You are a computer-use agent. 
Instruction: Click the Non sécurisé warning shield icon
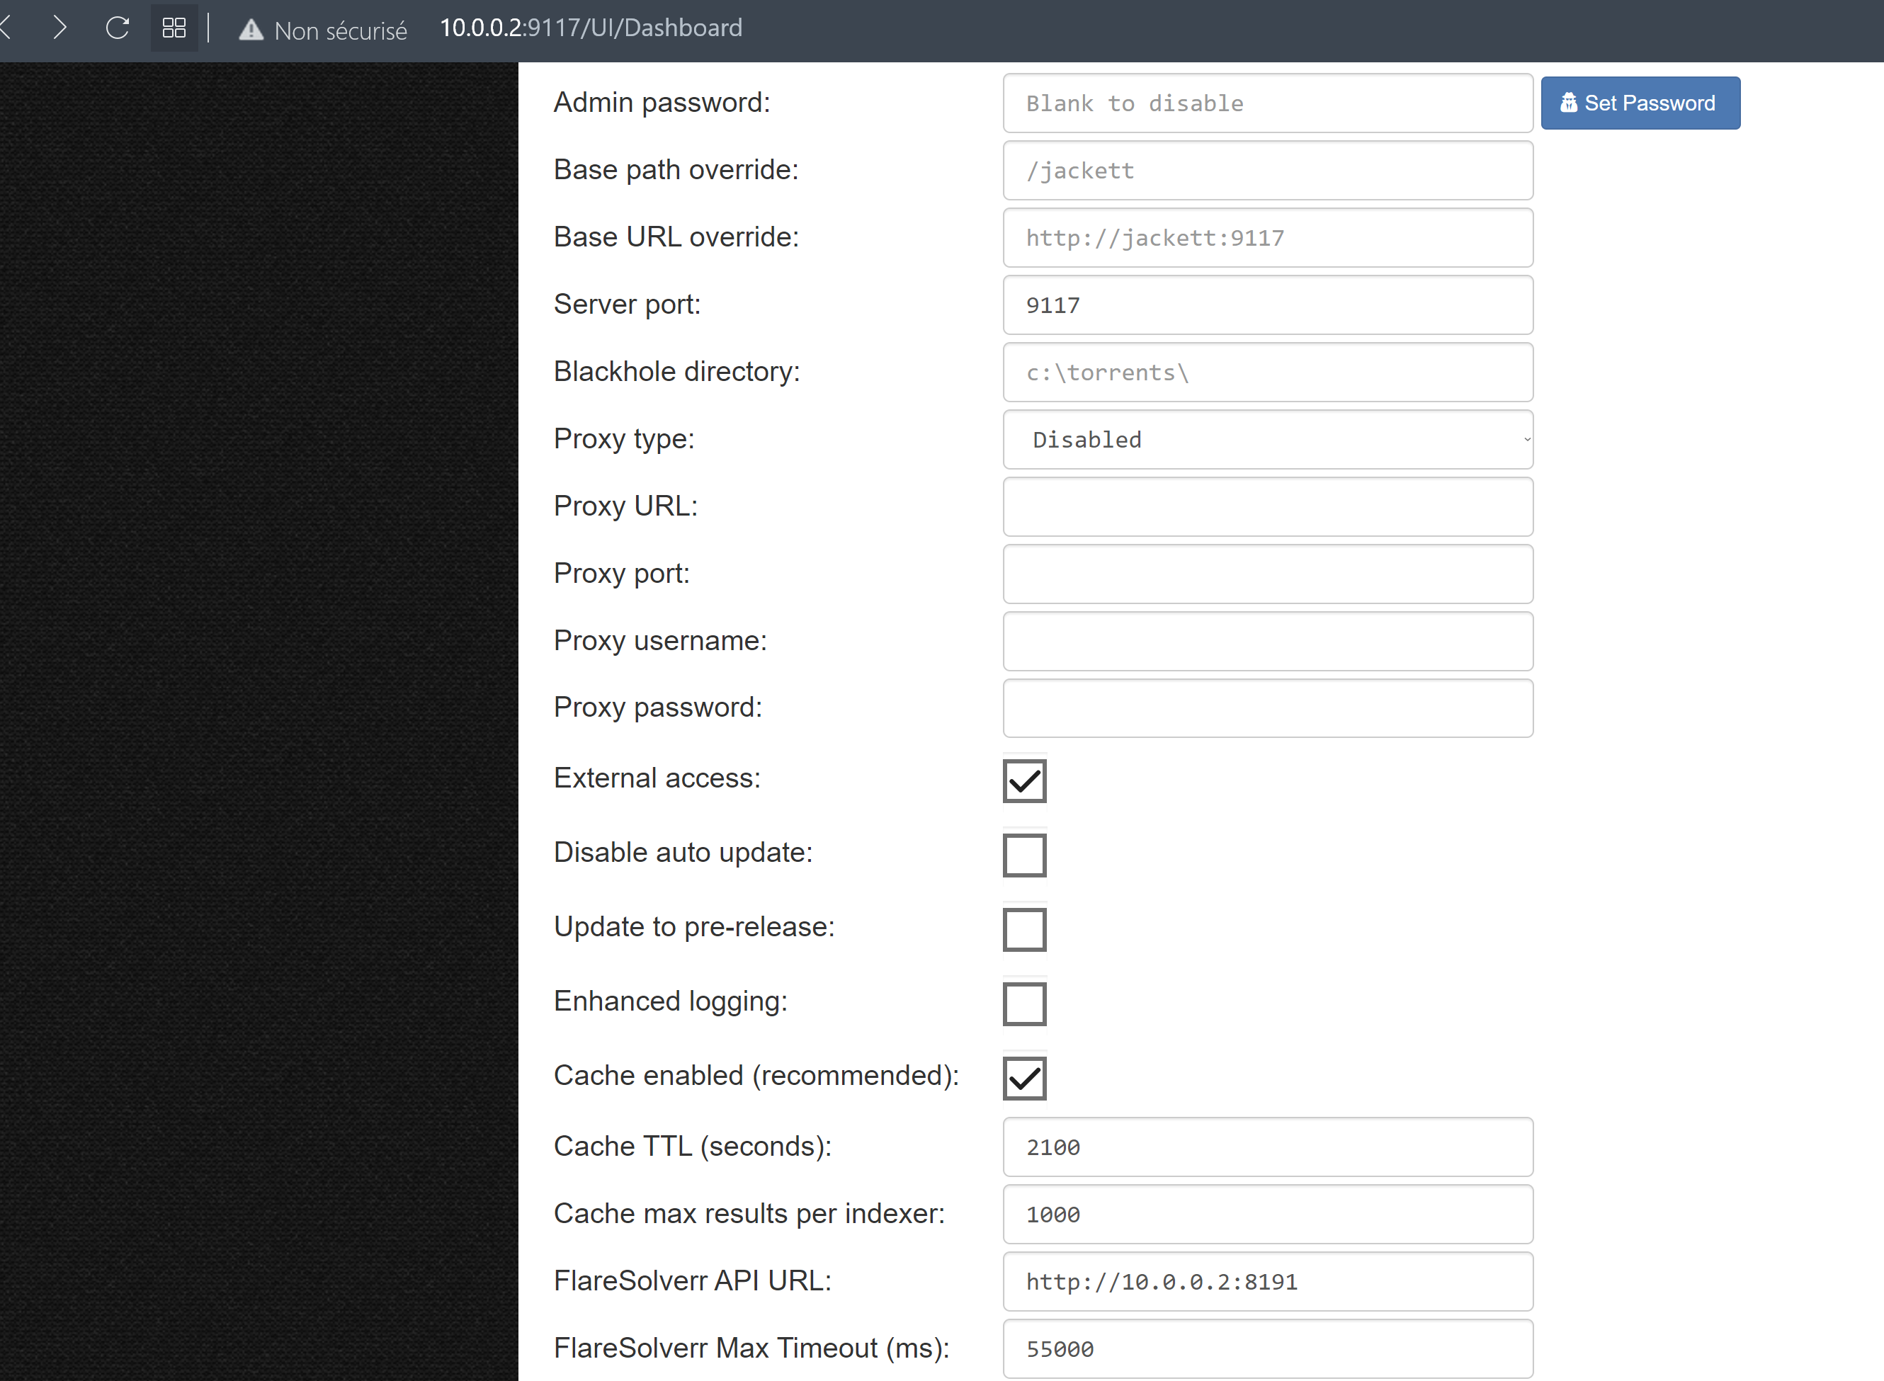(x=251, y=28)
